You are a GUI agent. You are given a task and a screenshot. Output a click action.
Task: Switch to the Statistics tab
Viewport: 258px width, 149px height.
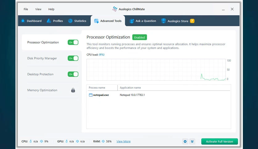[77, 21]
